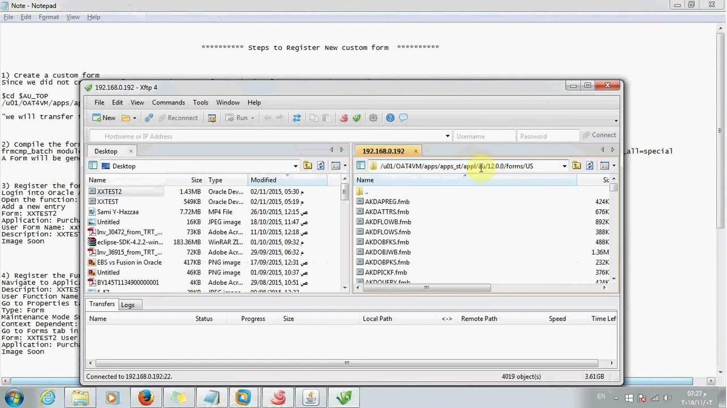Toggle the remote pane folder tree icon

coord(361,166)
